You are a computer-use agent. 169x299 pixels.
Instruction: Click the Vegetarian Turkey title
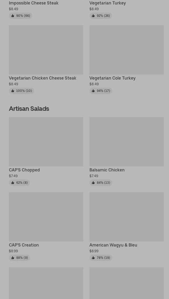click(x=108, y=3)
